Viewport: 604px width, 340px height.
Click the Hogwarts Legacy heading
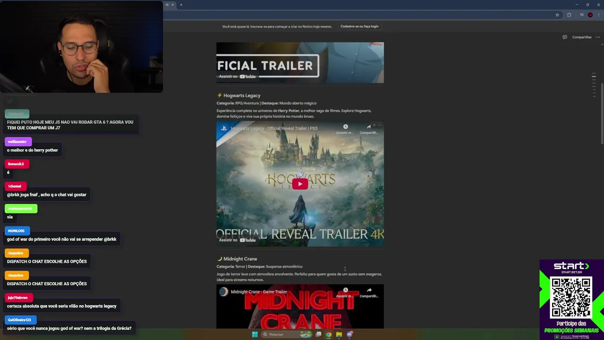(242, 95)
